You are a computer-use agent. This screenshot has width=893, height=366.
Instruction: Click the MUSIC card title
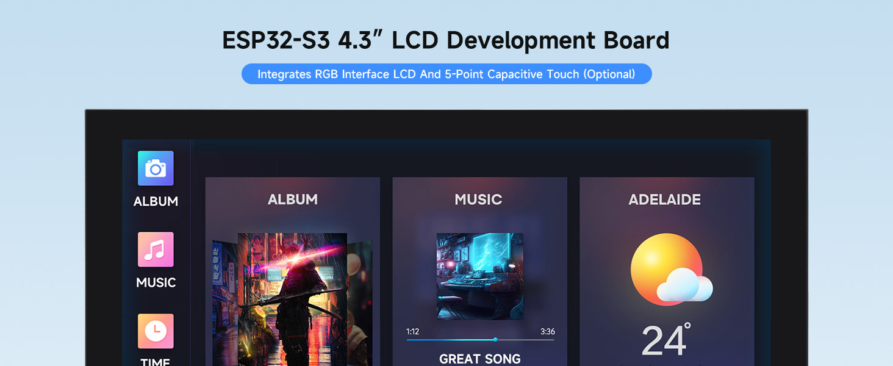tap(478, 199)
